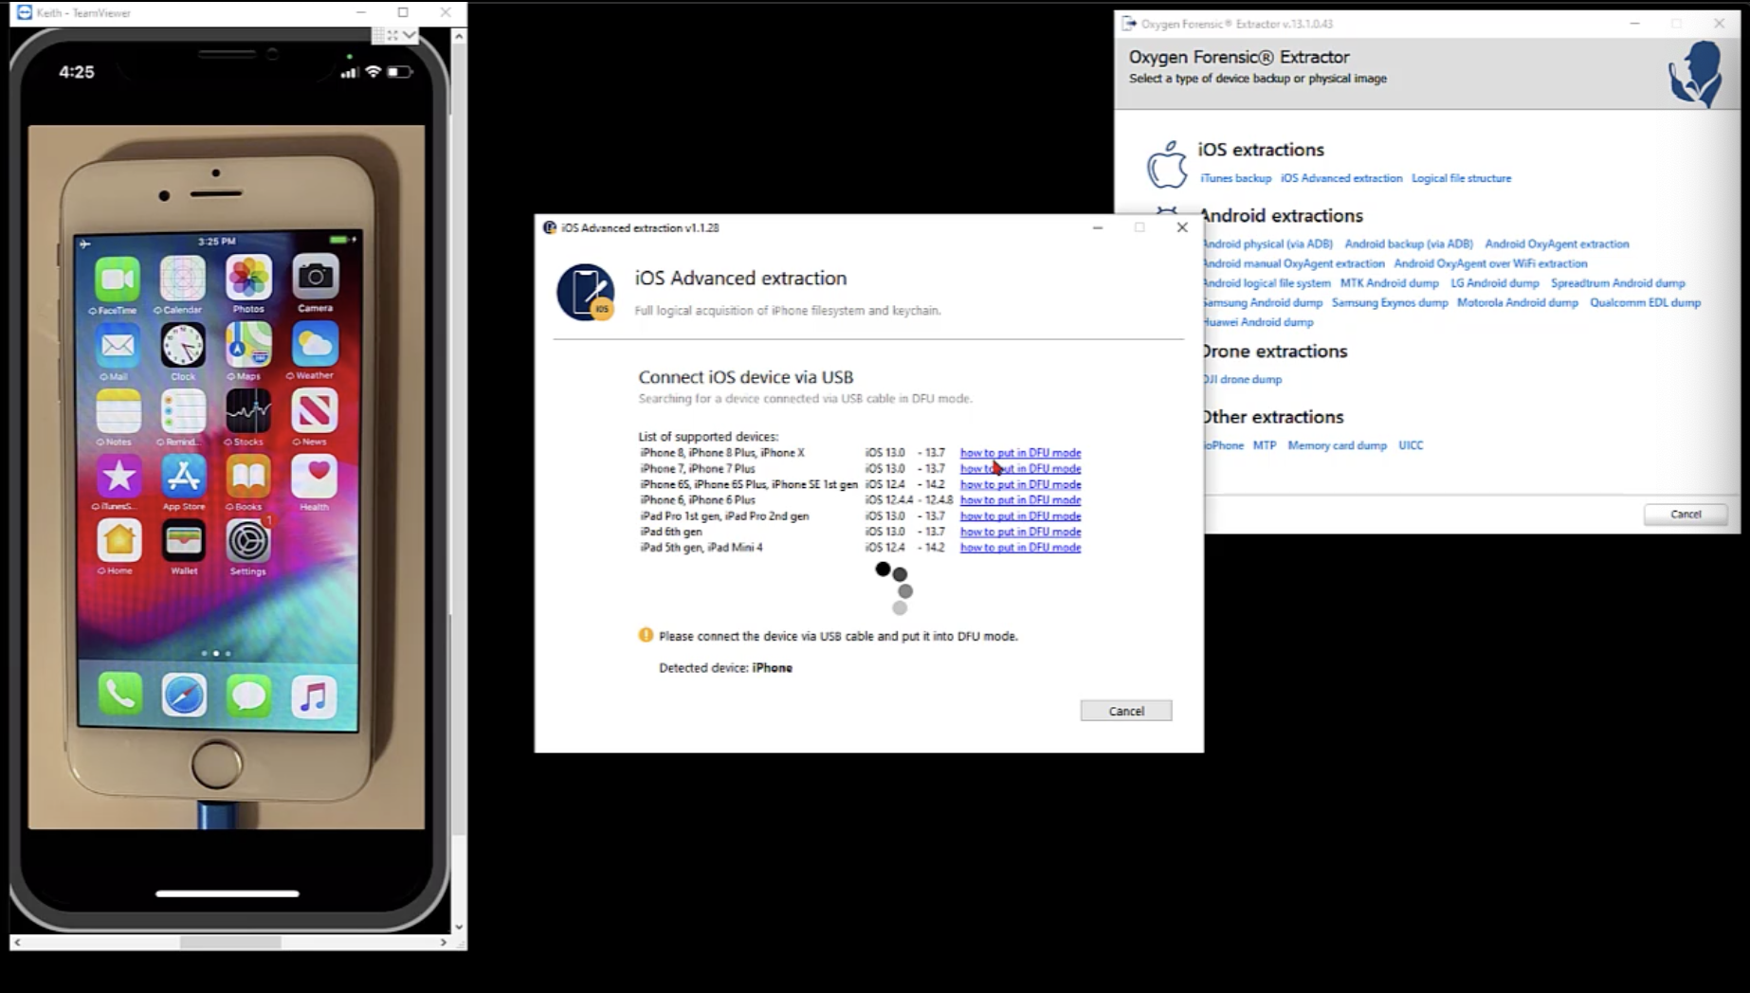Cancel the Oxygen Forensic Extractor window
Viewport: 1750px width, 993px height.
click(1686, 514)
